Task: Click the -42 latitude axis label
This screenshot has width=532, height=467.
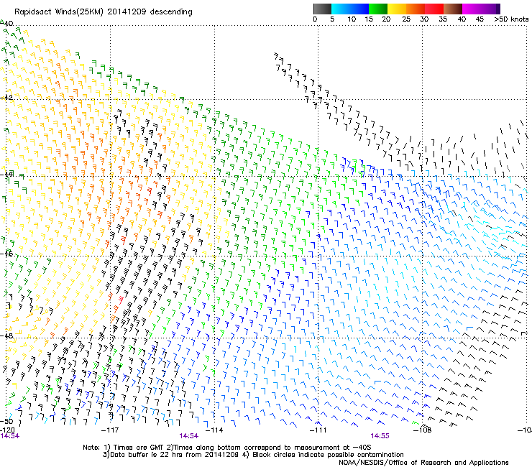Action: point(6,97)
